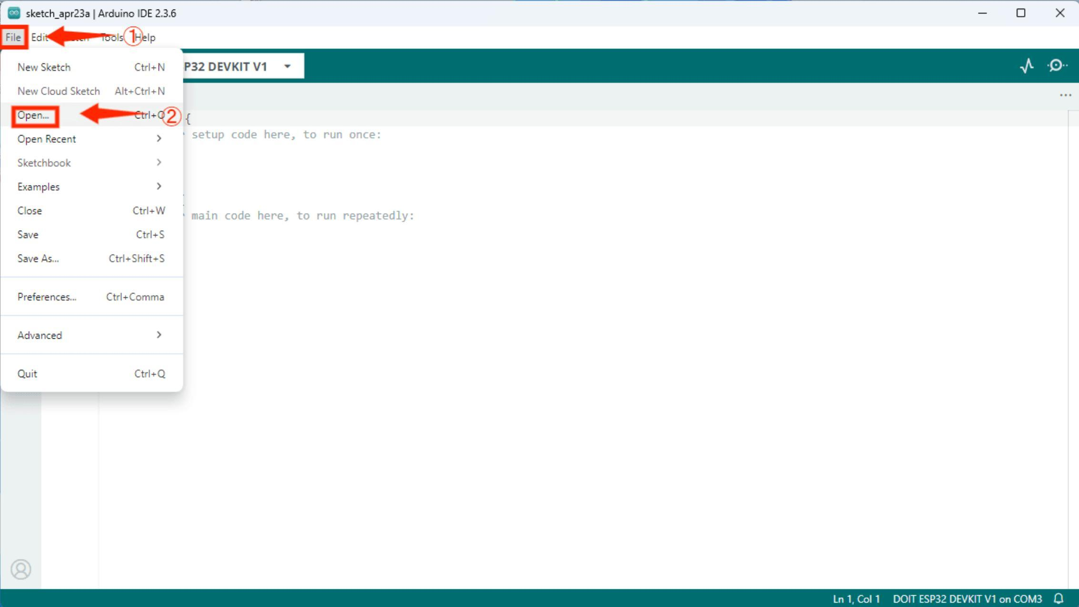Select the Open... menu entry
Screen dimensions: 1079x607
tap(91, 115)
